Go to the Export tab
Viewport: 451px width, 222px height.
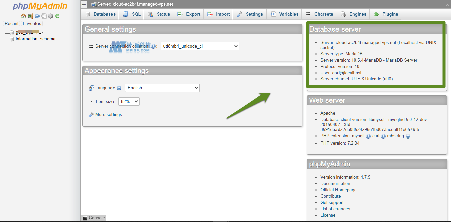click(189, 14)
